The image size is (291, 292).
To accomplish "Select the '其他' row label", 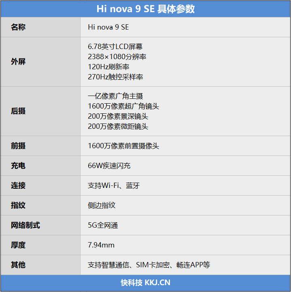I will click(x=18, y=265).
